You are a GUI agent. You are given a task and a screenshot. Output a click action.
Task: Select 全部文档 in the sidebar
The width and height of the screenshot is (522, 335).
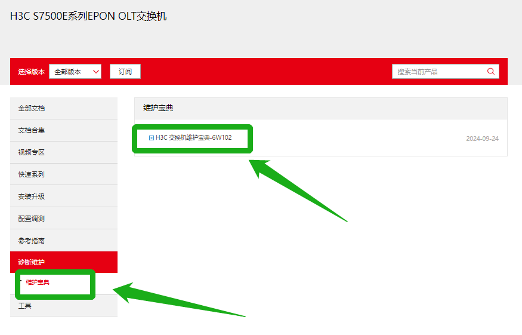64,108
